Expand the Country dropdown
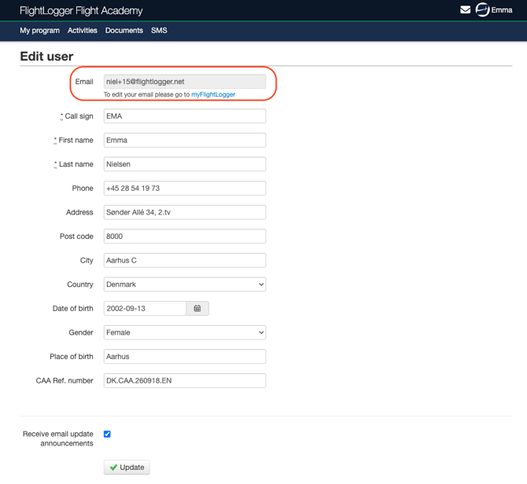 tap(185, 284)
